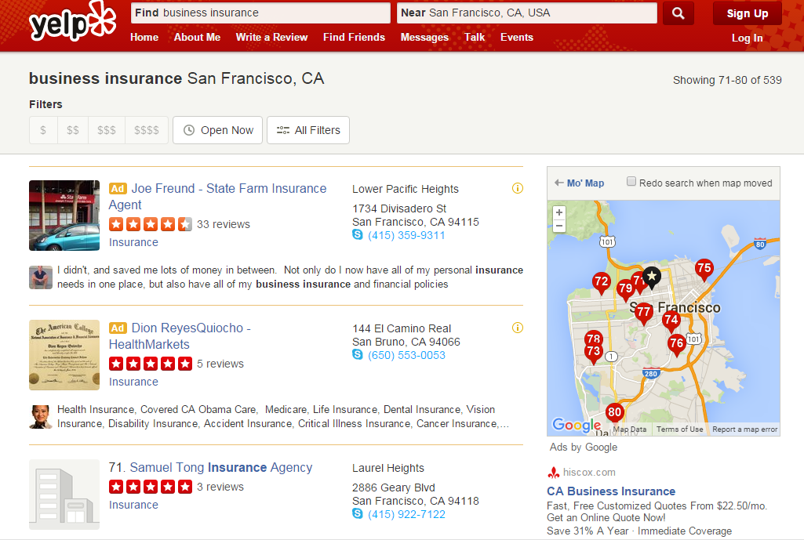Click Insurance category under Dion ReyesQuiocho
804x540 pixels.
click(133, 382)
